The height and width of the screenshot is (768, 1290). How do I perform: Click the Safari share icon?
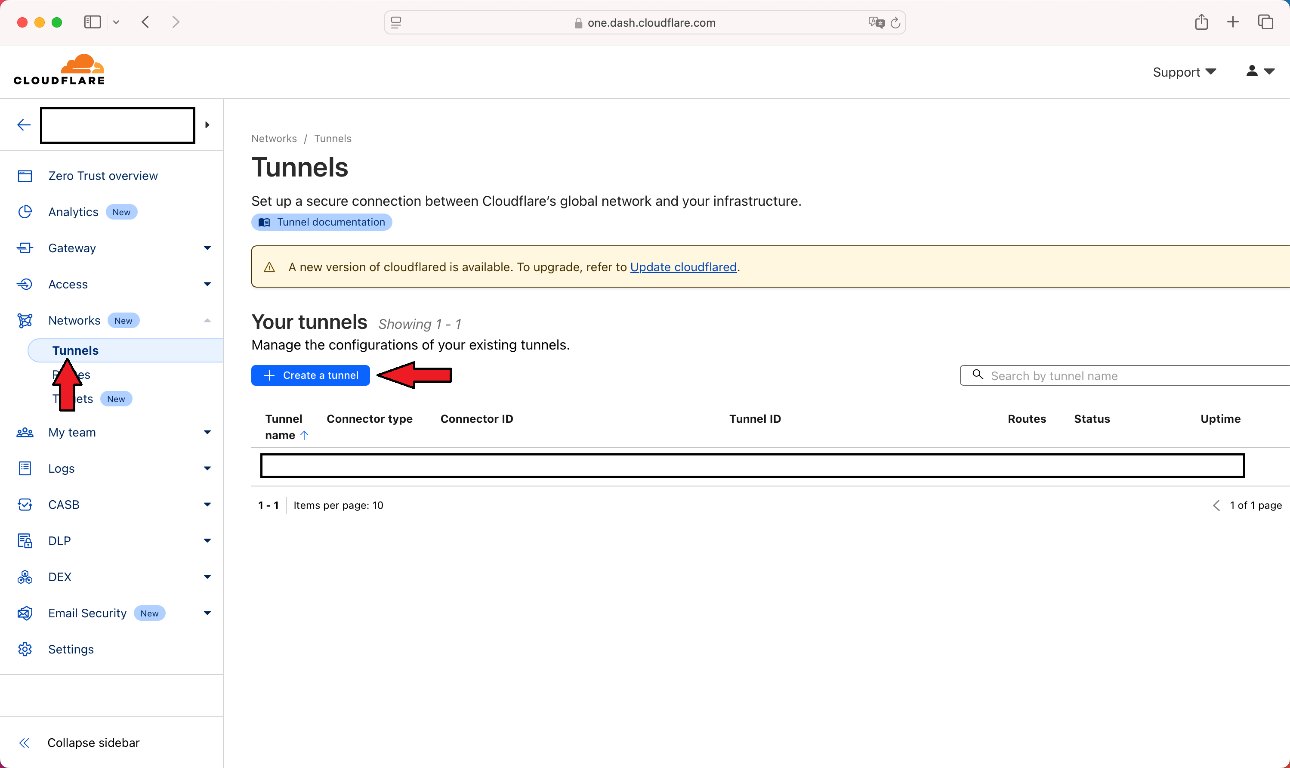[x=1201, y=22]
